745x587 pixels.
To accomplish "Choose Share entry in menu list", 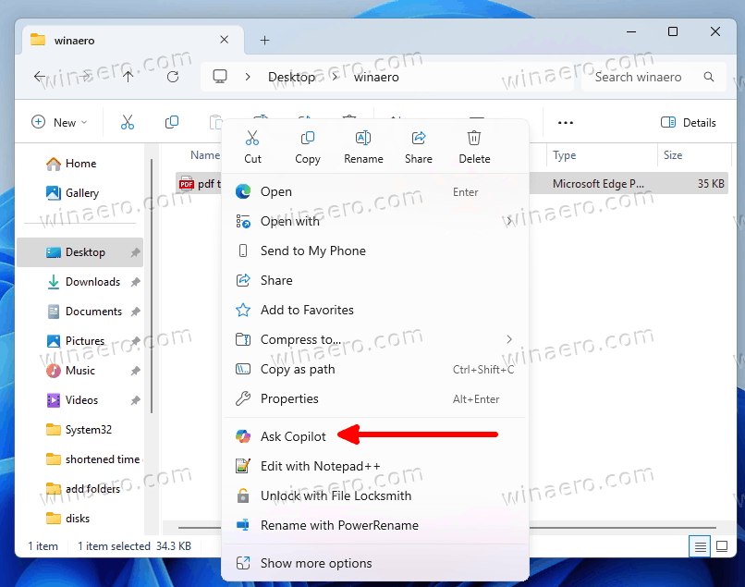I will pos(375,280).
